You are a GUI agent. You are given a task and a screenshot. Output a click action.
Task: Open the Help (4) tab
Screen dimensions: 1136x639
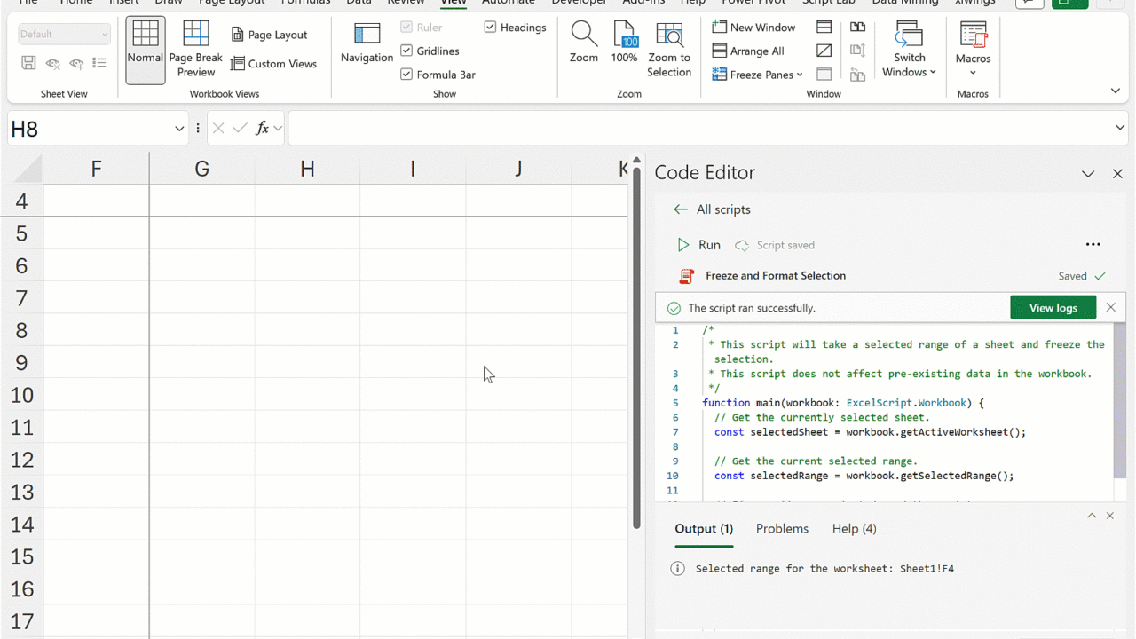coord(854,528)
